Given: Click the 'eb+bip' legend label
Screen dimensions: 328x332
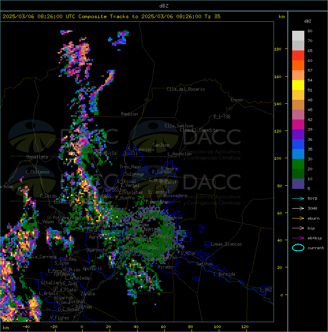Looking at the screenshot, I should (x=315, y=238).
